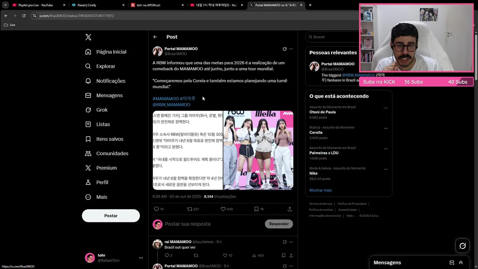Share the main post
478x269 pixels.
[290, 209]
